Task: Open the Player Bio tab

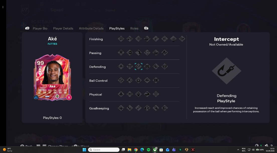Action: coord(40,28)
